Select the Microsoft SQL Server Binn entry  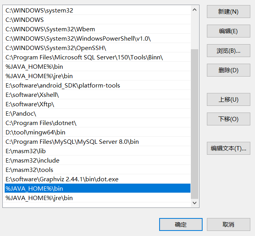pos(97,57)
